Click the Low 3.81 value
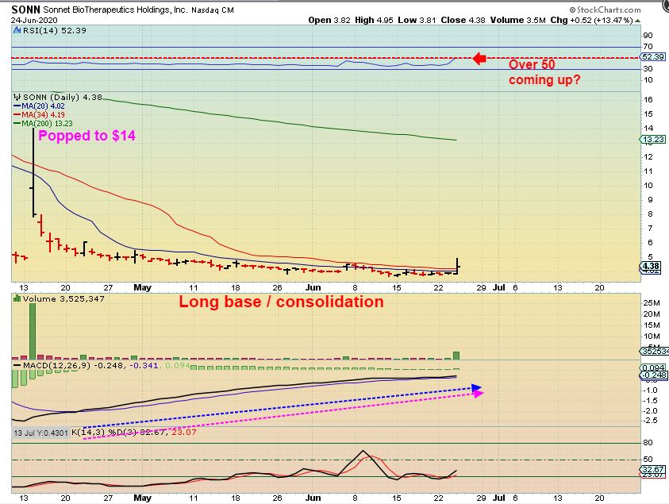669x504 pixels. click(x=417, y=20)
